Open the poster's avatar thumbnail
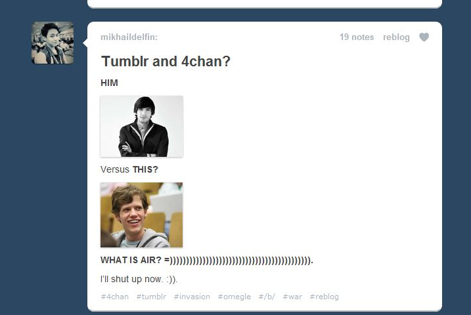The width and height of the screenshot is (471, 315). tap(53, 43)
